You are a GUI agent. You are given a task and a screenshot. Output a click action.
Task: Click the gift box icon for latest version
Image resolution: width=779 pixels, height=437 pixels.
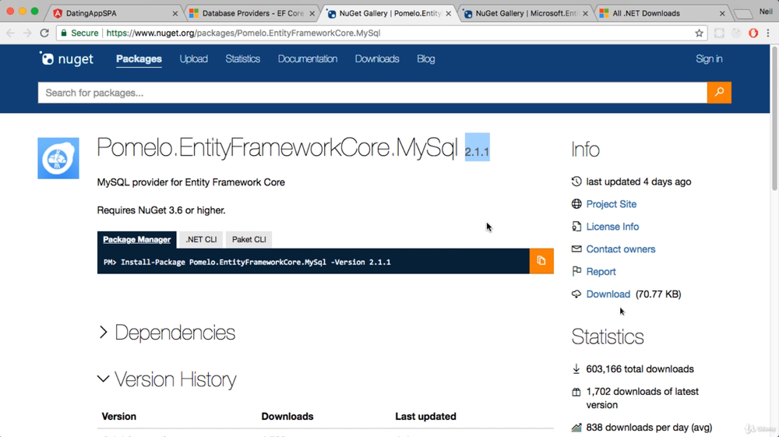576,392
